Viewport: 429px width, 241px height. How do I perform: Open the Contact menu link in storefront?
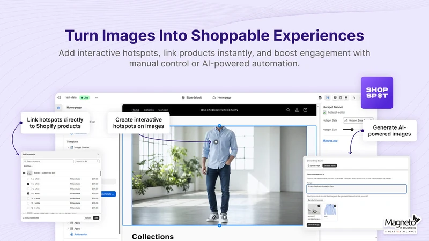pyautogui.click(x=164, y=110)
